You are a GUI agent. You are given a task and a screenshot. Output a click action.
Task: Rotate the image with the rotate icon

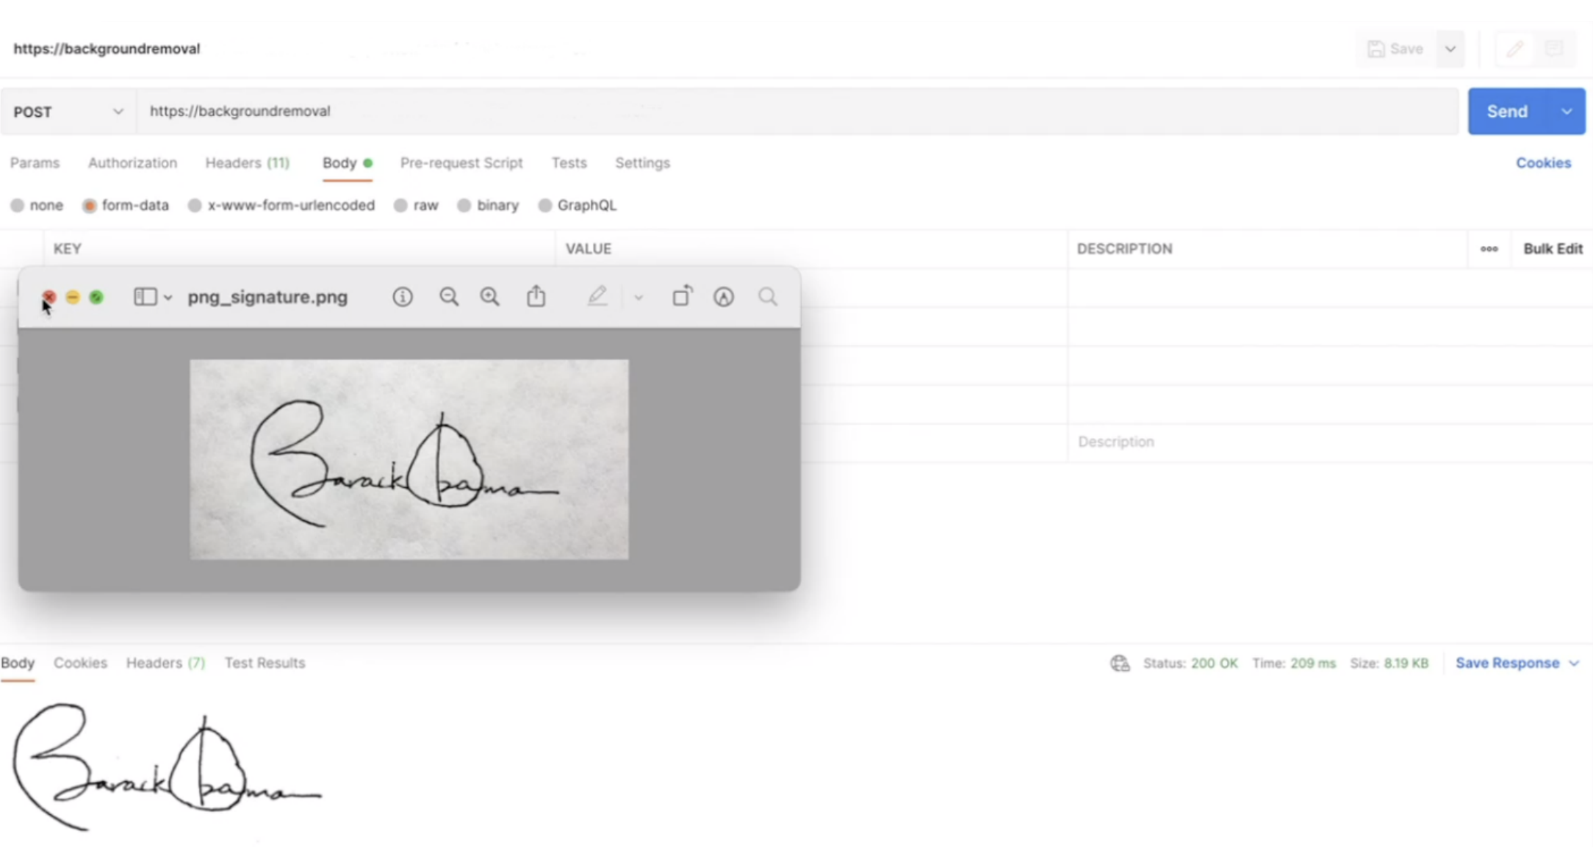point(682,296)
